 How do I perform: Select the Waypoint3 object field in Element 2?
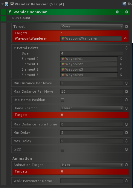(x=89, y=69)
